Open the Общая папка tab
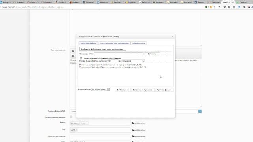This screenshot has height=142, width=253. point(139,43)
